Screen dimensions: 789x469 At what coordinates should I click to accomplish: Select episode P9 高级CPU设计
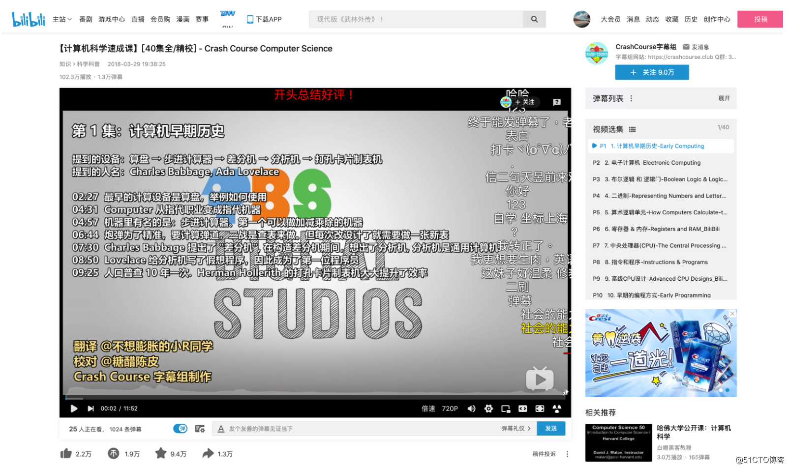click(x=661, y=279)
